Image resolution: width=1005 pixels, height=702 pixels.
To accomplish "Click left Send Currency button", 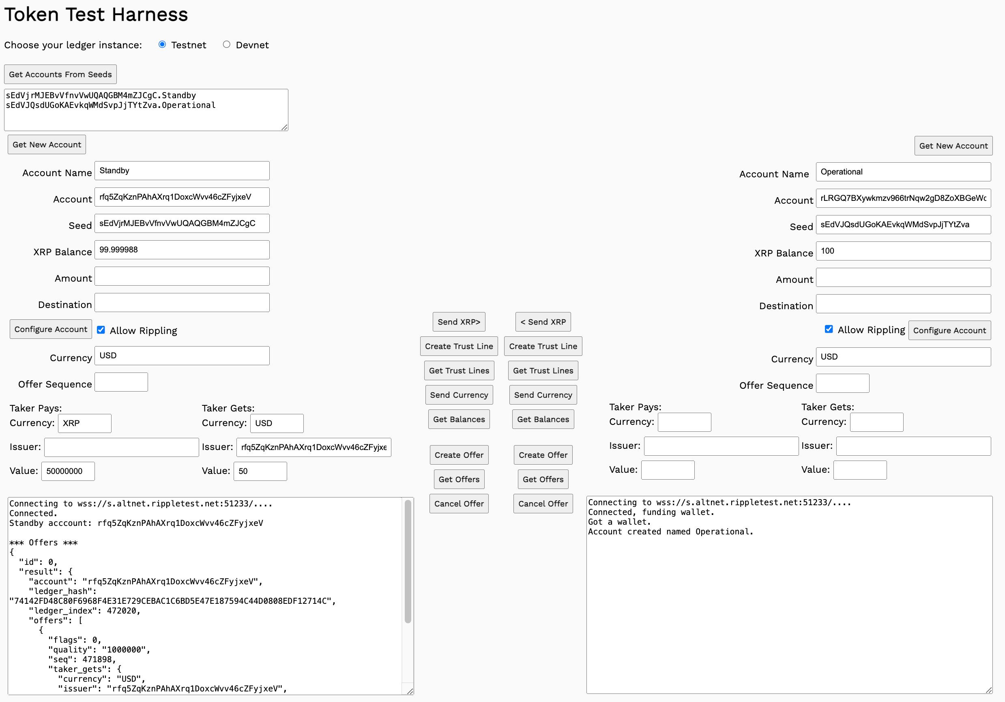I will 459,394.
